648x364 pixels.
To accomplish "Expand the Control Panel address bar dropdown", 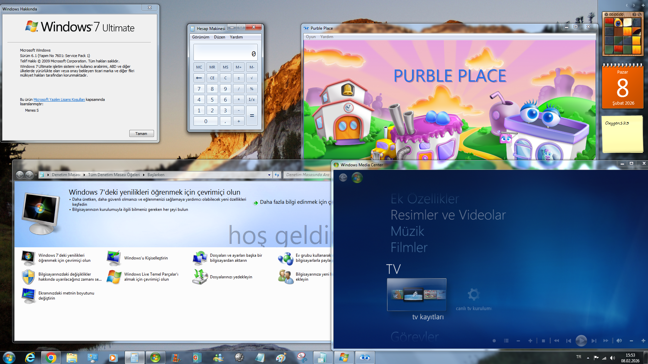I will point(269,175).
